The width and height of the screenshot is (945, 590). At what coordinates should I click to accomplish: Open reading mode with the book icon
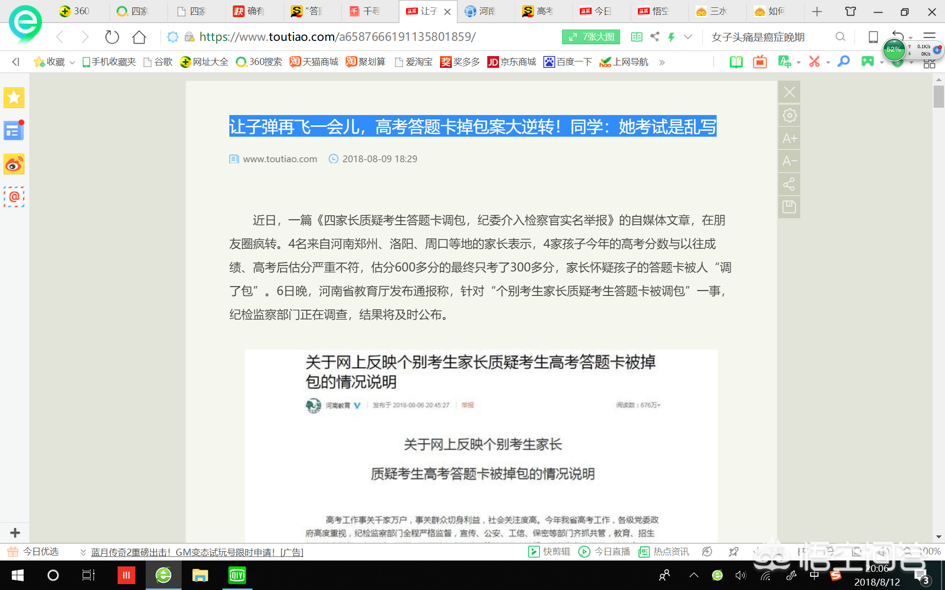735,61
